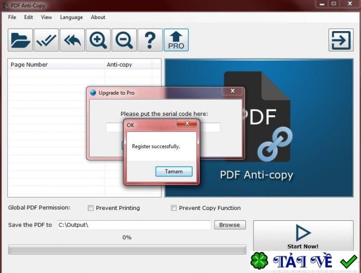Click the Anti-copy column header
Screen dimensions: 361x273
coord(128,64)
